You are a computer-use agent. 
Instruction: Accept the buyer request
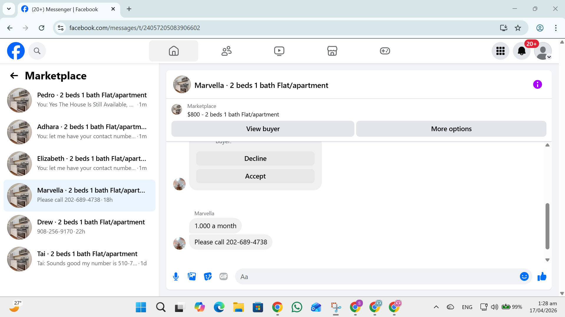pyautogui.click(x=255, y=176)
